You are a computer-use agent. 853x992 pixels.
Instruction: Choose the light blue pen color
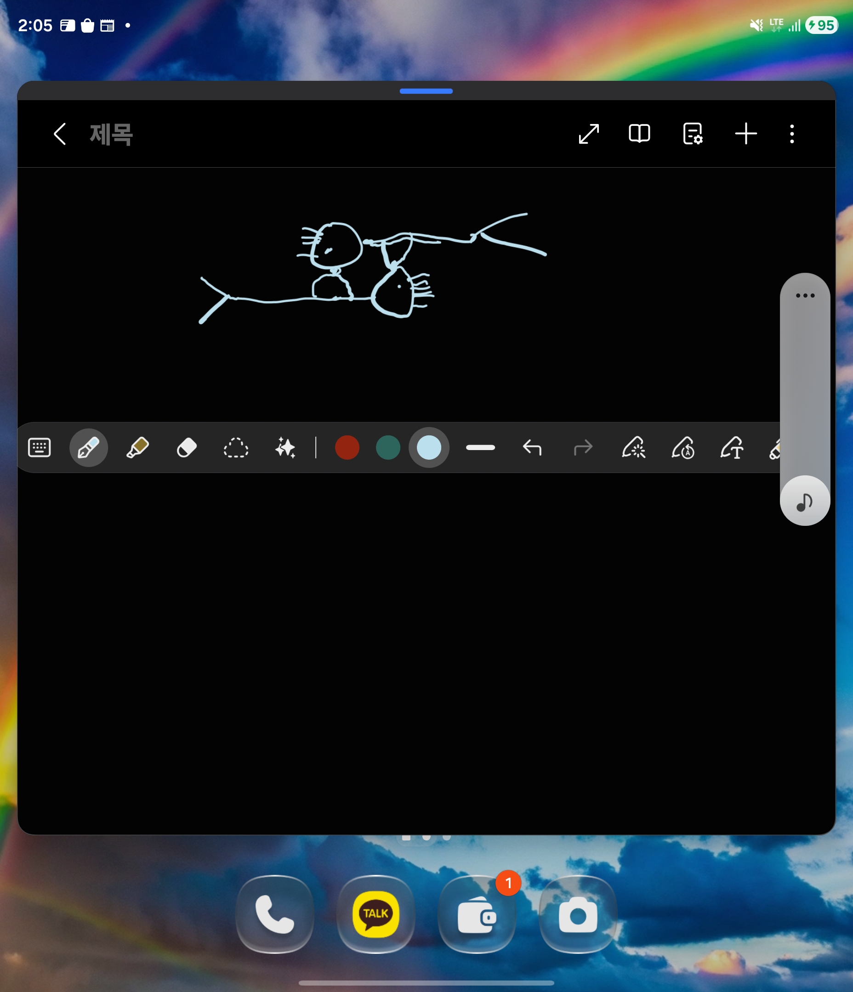429,448
